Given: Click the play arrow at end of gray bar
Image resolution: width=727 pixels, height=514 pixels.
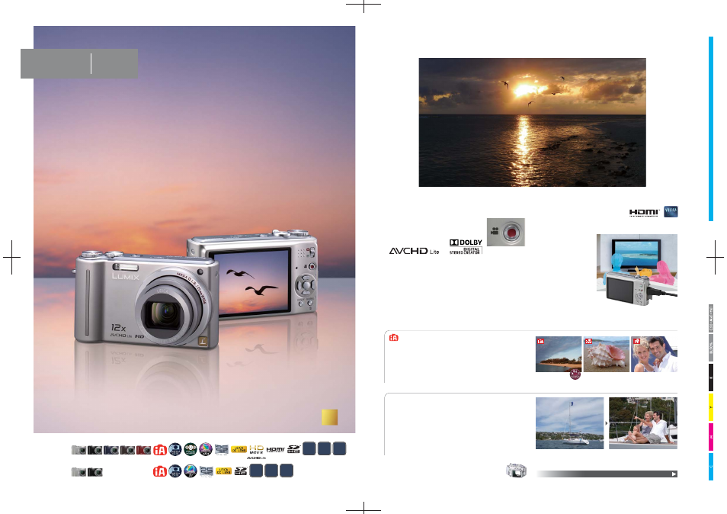Looking at the screenshot, I should [x=674, y=474].
